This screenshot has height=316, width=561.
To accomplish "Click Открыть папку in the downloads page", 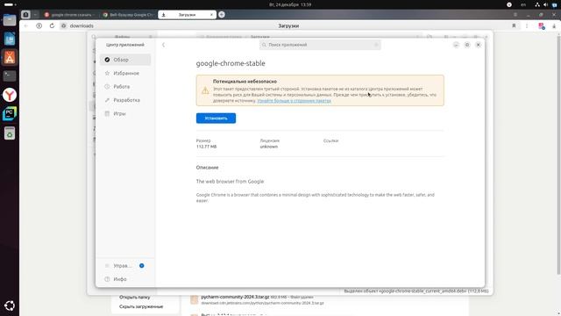I will point(134,297).
